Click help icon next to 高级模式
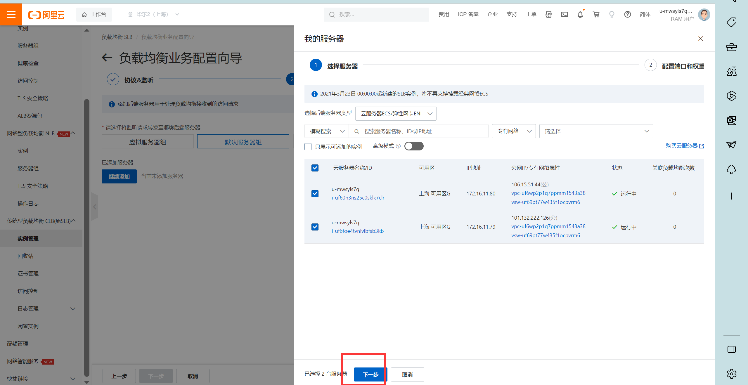This screenshot has width=748, height=385. click(398, 146)
